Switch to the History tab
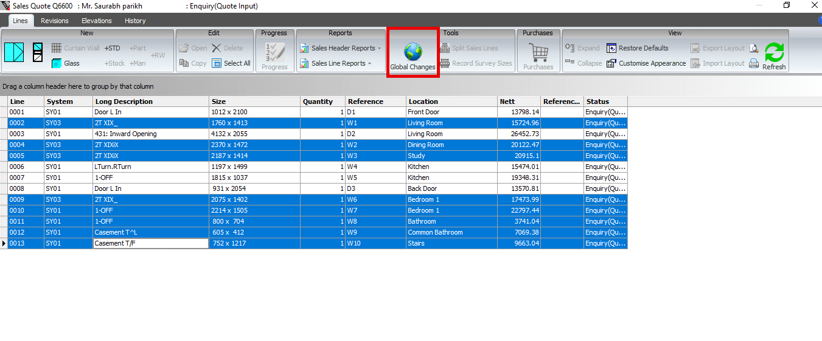 [x=135, y=21]
